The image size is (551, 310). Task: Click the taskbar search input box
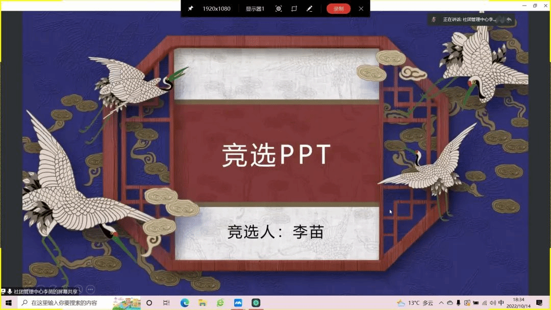(66, 303)
